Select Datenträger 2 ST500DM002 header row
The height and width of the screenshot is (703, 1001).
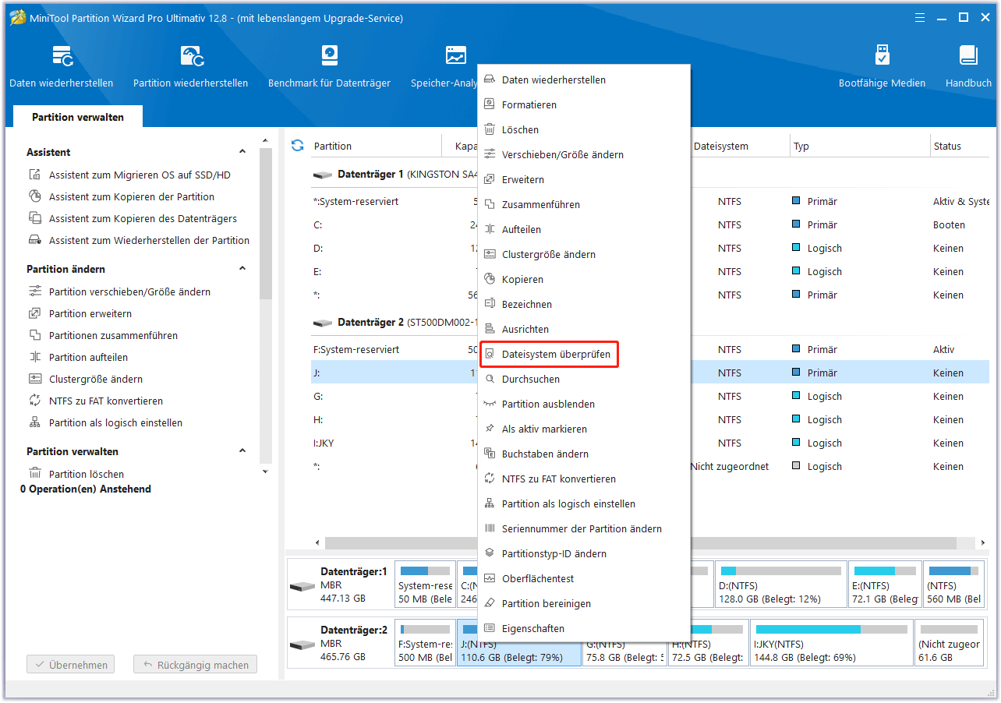(x=651, y=323)
